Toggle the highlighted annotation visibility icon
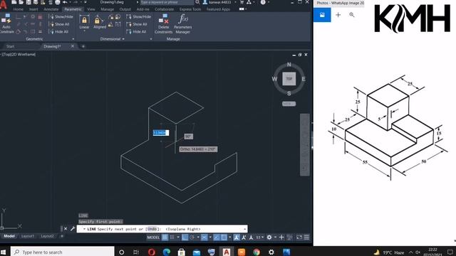 (236, 238)
